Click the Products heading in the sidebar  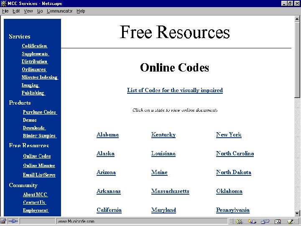click(x=20, y=103)
